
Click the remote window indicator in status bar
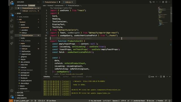pyautogui.click(x=11, y=101)
